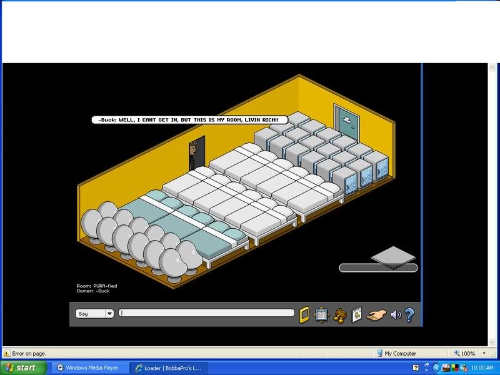Click the Error on page warning icon

pyautogui.click(x=7, y=353)
